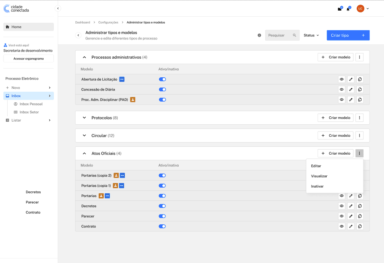Duplicate the Contrato model

(360, 226)
